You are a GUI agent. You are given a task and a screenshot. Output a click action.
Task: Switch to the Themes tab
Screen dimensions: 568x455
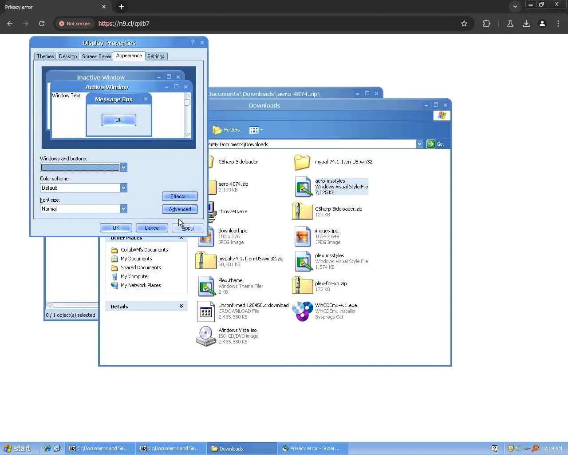click(45, 56)
